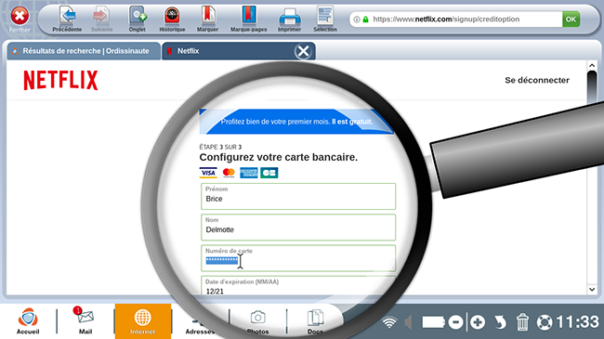Screen dimensions: 604x339
Task: Switch to the Résultats de recherche tab
Action: [x=84, y=51]
